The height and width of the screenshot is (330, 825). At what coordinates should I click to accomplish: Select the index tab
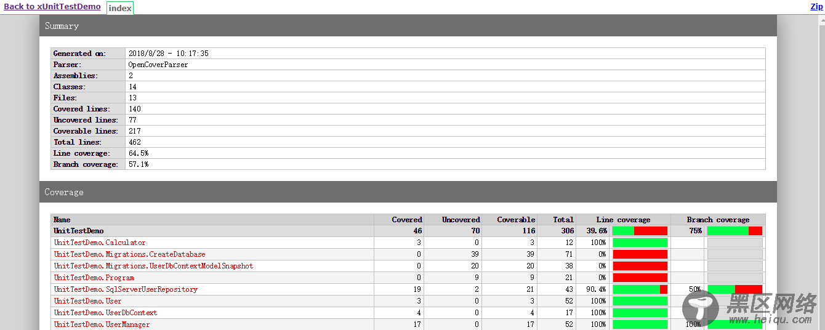click(x=120, y=8)
